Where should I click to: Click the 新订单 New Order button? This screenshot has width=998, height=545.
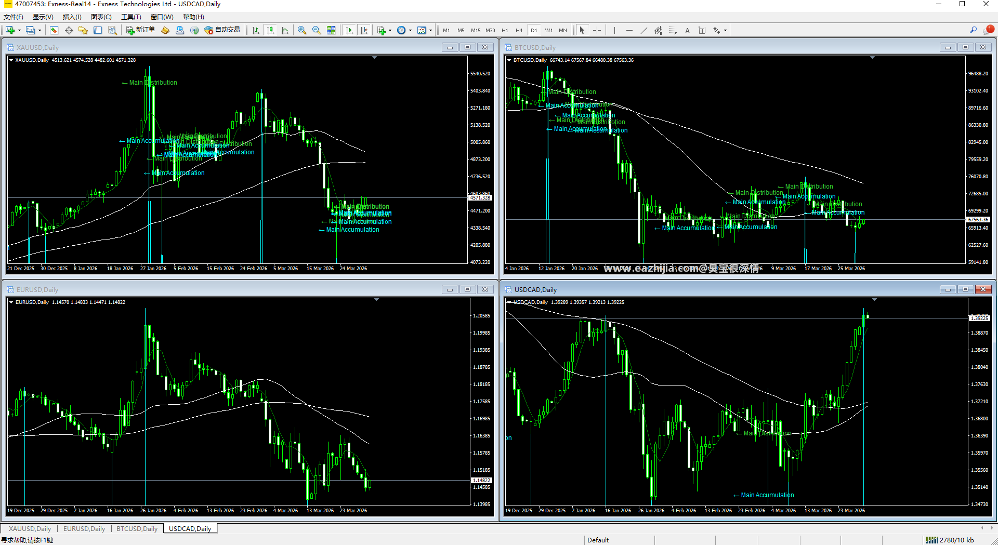140,30
